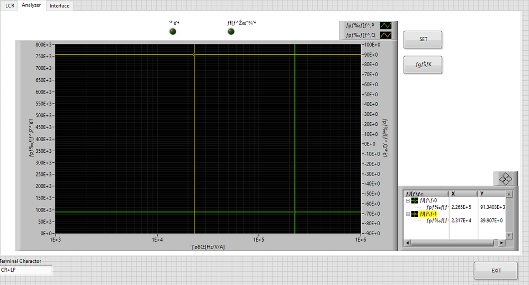Click the x-axis title containing [Hz/V/A]

click(x=208, y=247)
